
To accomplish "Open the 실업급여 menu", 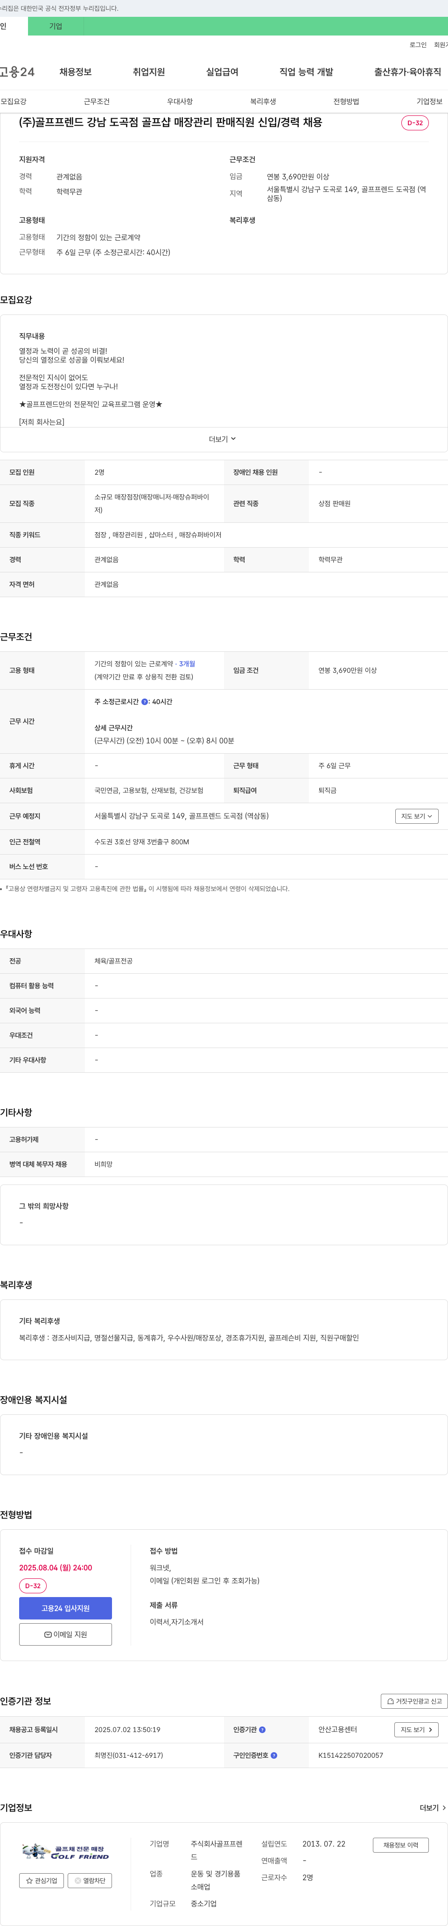I will point(222,72).
